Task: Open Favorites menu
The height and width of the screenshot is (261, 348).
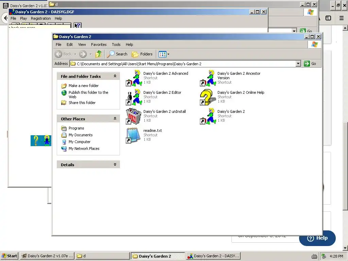Action: click(x=99, y=45)
